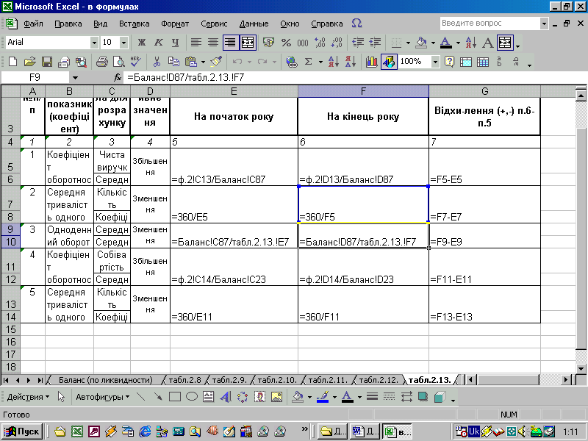Center align cell text

pos(212,43)
